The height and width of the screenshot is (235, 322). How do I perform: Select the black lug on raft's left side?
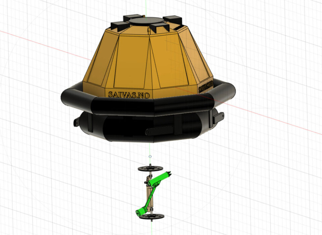click(78, 122)
